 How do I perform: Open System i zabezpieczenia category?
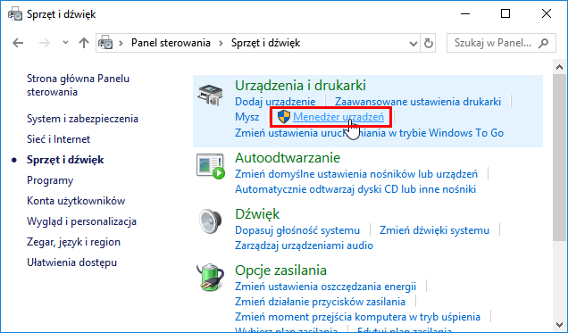pyautogui.click(x=82, y=119)
